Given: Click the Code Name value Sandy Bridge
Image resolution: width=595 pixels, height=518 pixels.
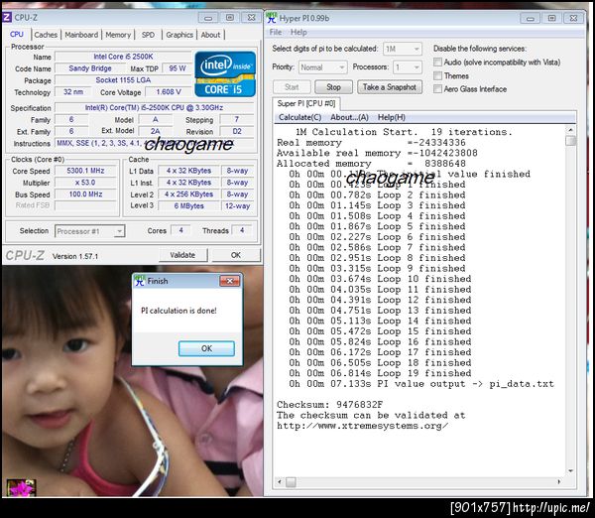Looking at the screenshot, I should 90,68.
